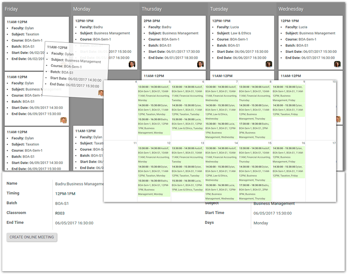Viewport: 348px width, 274px height.
Task: Open day 12 Financial Accounting Monday event
Action: point(154,155)
